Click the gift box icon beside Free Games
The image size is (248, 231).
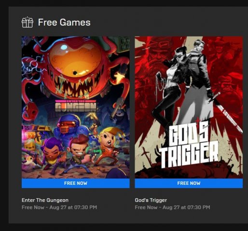pos(28,22)
